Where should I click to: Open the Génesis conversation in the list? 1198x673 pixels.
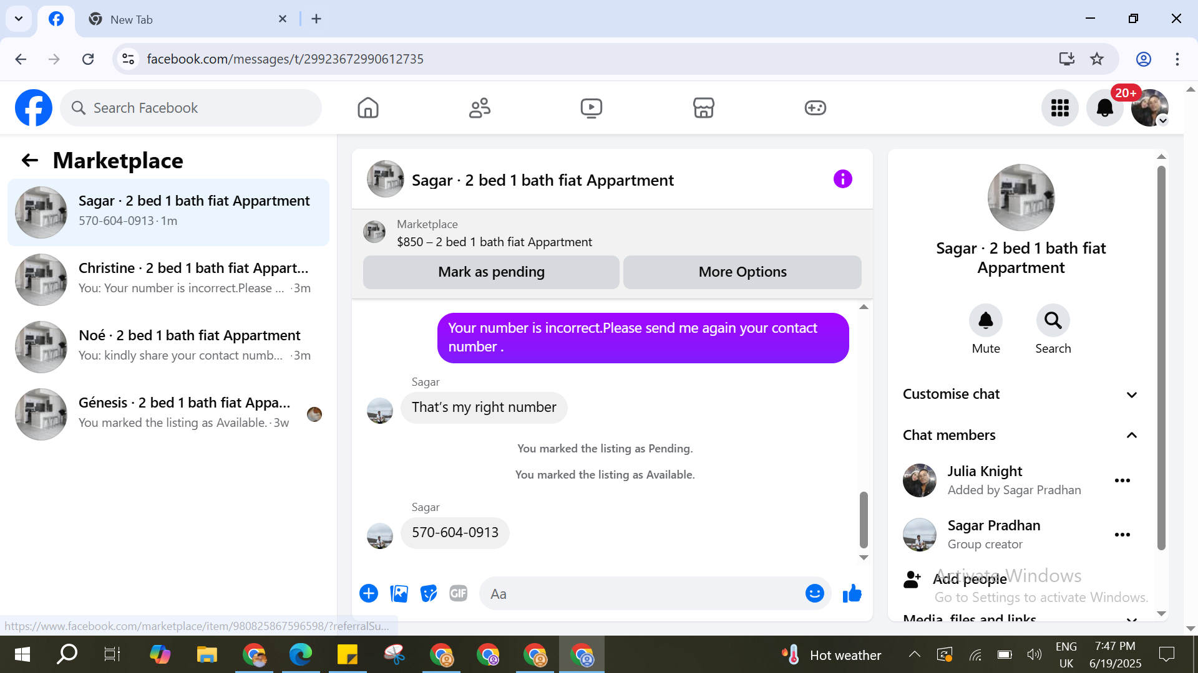click(168, 414)
